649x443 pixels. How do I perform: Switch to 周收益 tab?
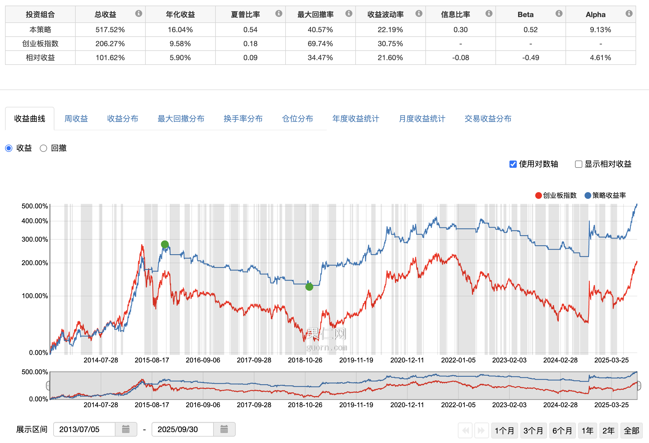76,119
